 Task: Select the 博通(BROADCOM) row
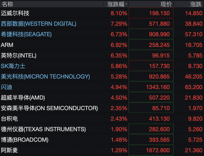[x=102, y=140]
